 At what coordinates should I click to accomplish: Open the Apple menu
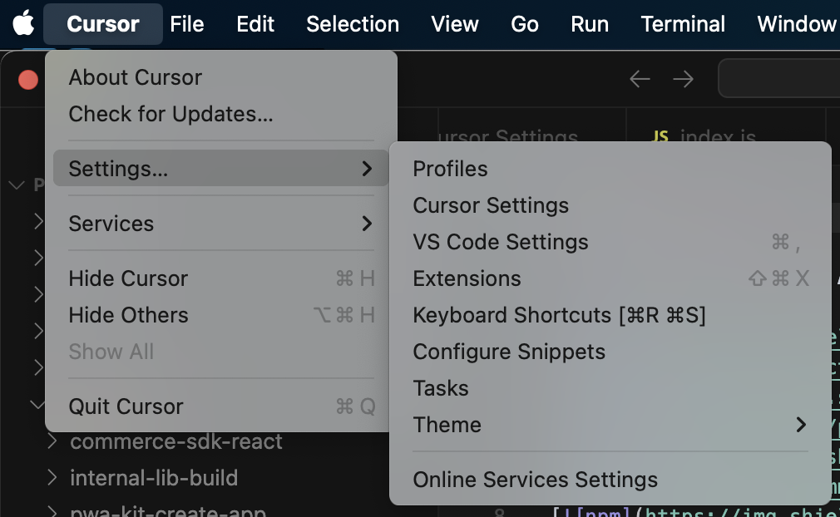(x=22, y=23)
